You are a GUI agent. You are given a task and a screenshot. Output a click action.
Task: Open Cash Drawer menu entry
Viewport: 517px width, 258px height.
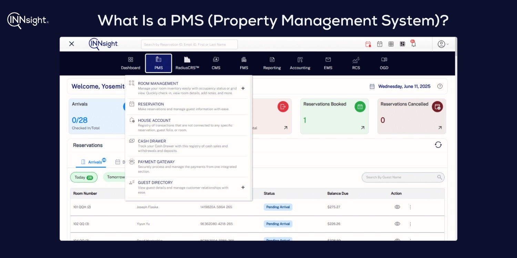pyautogui.click(x=188, y=146)
